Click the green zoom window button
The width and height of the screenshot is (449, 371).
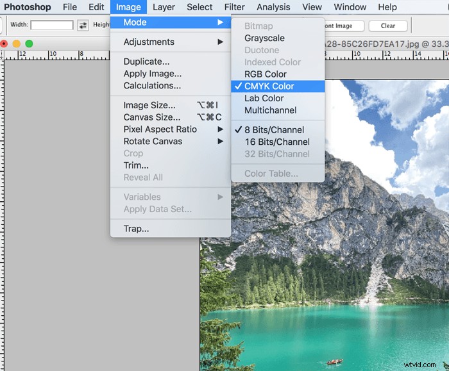(30, 44)
